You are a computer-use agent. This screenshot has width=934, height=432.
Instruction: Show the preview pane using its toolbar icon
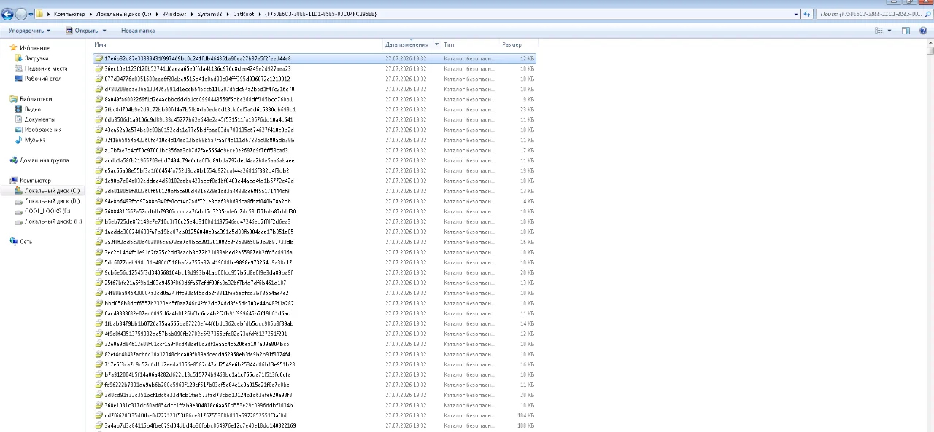coord(906,31)
